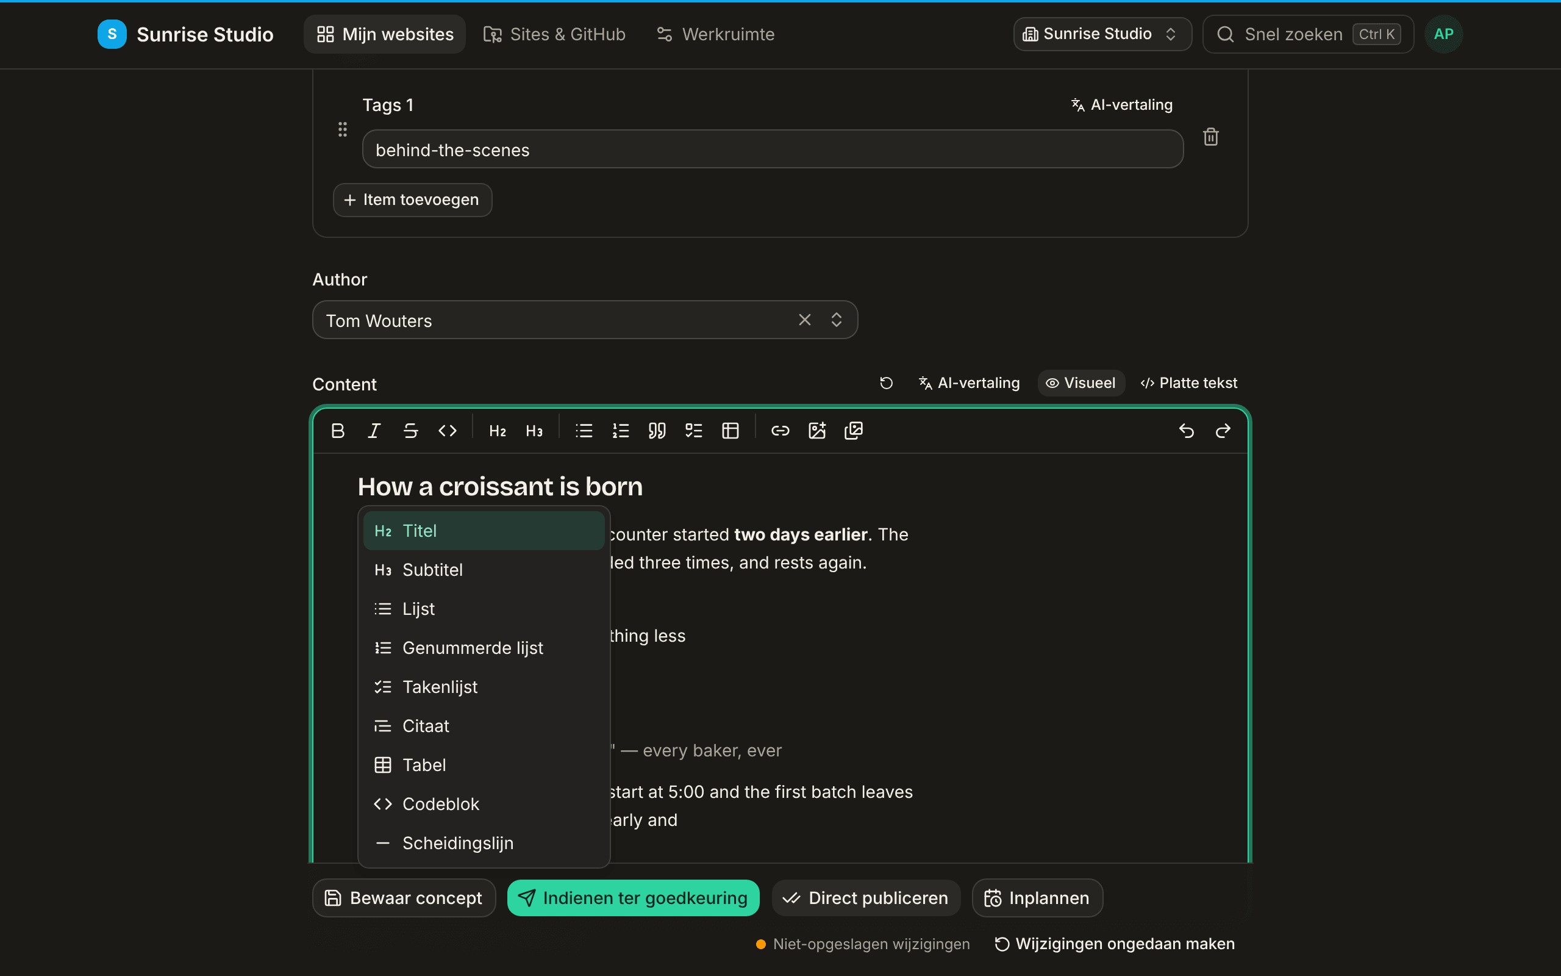Image resolution: width=1561 pixels, height=976 pixels.
Task: Delete the behind-the-scenes tag item
Action: point(1211,137)
